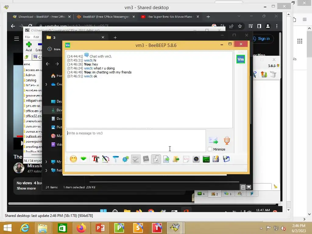
Task: Open Internet Explorer from the host taskbar
Action: tap(24, 228)
